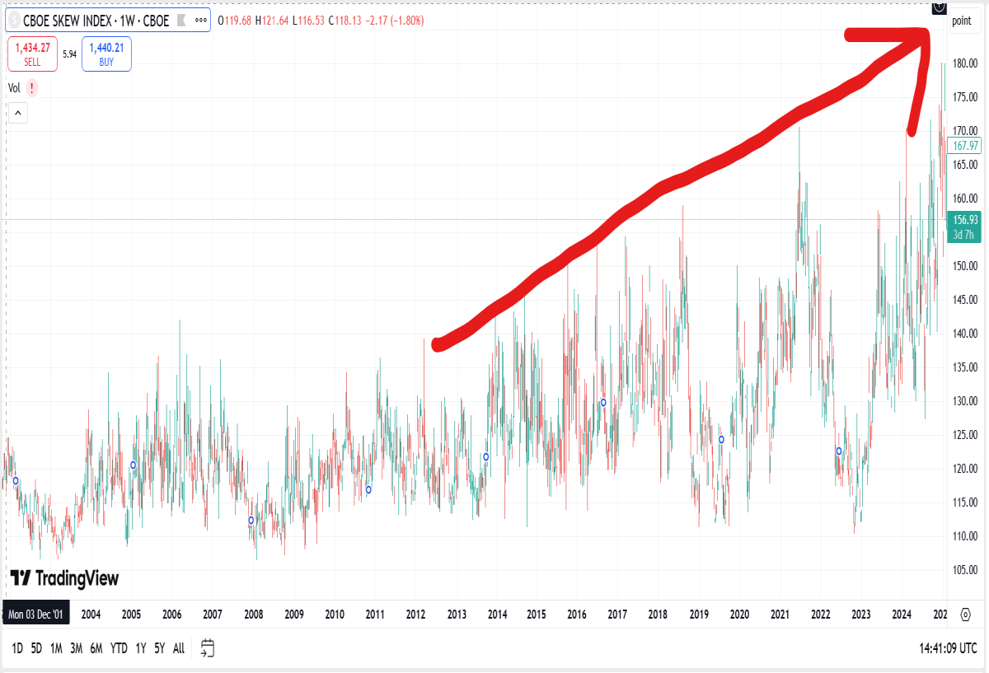
Task: Click the SELL 1,434.27 button
Action: pos(32,54)
